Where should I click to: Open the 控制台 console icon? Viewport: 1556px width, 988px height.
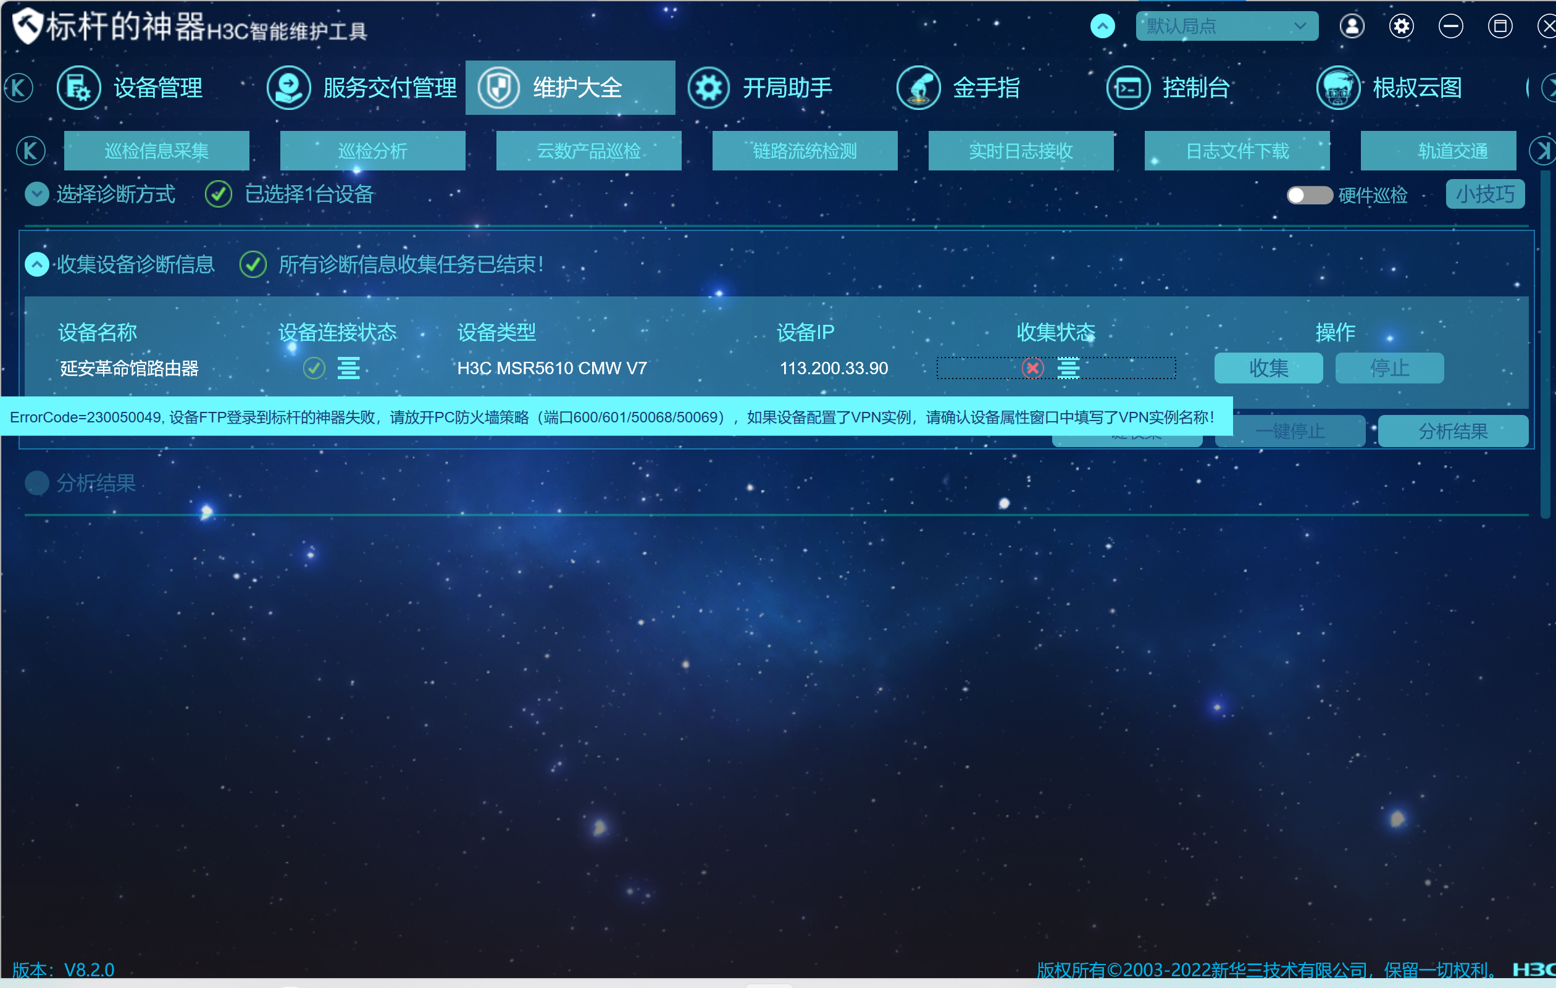[x=1128, y=88]
